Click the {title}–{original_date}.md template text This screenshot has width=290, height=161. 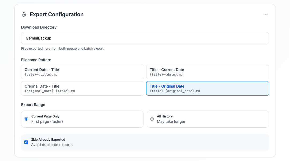coord(175,91)
